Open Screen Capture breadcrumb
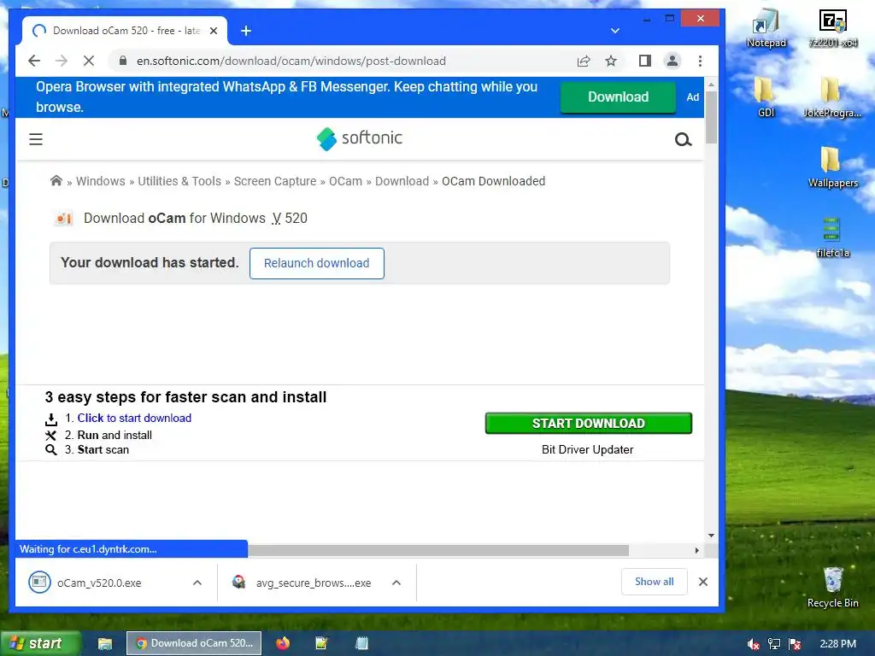This screenshot has height=656, width=875. tap(275, 181)
